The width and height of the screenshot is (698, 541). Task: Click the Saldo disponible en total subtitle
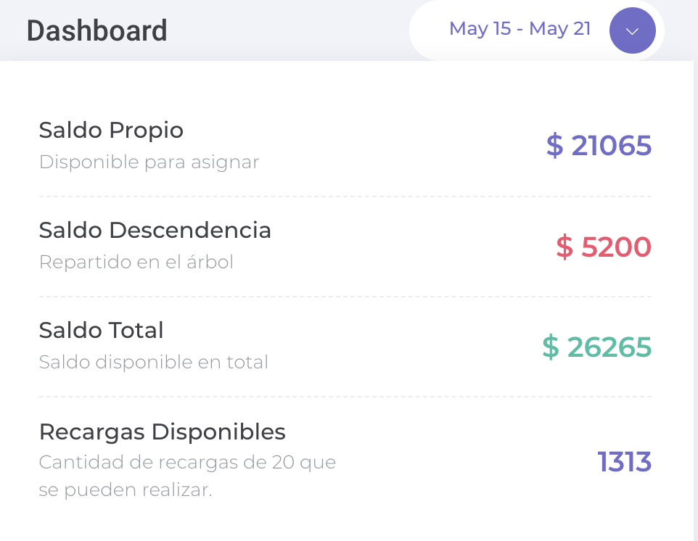pyautogui.click(x=154, y=362)
